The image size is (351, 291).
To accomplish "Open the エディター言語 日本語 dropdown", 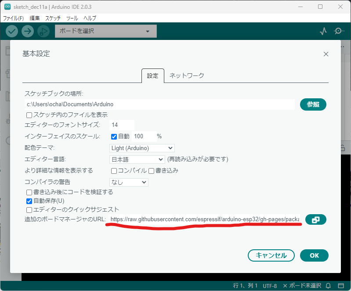I will [137, 159].
